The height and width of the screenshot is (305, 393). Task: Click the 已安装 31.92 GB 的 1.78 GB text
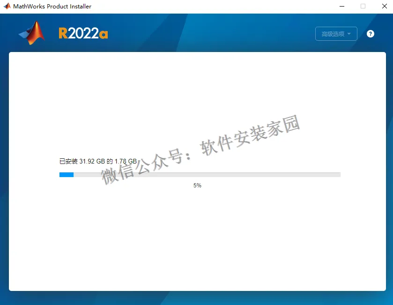(98, 161)
